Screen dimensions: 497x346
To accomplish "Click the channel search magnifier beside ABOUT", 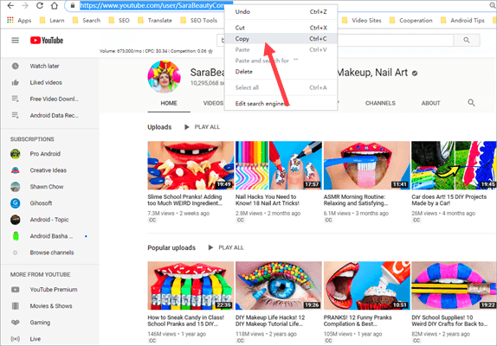I will 471,103.
